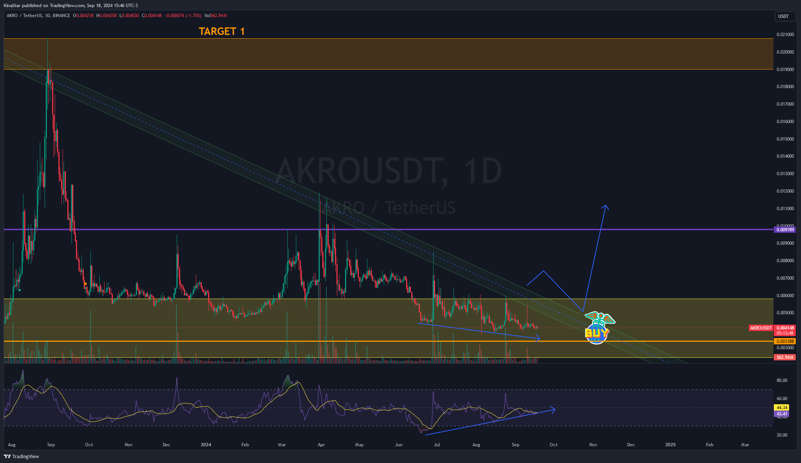
Task: Click the low price L0.004030 value
Action: click(x=129, y=16)
